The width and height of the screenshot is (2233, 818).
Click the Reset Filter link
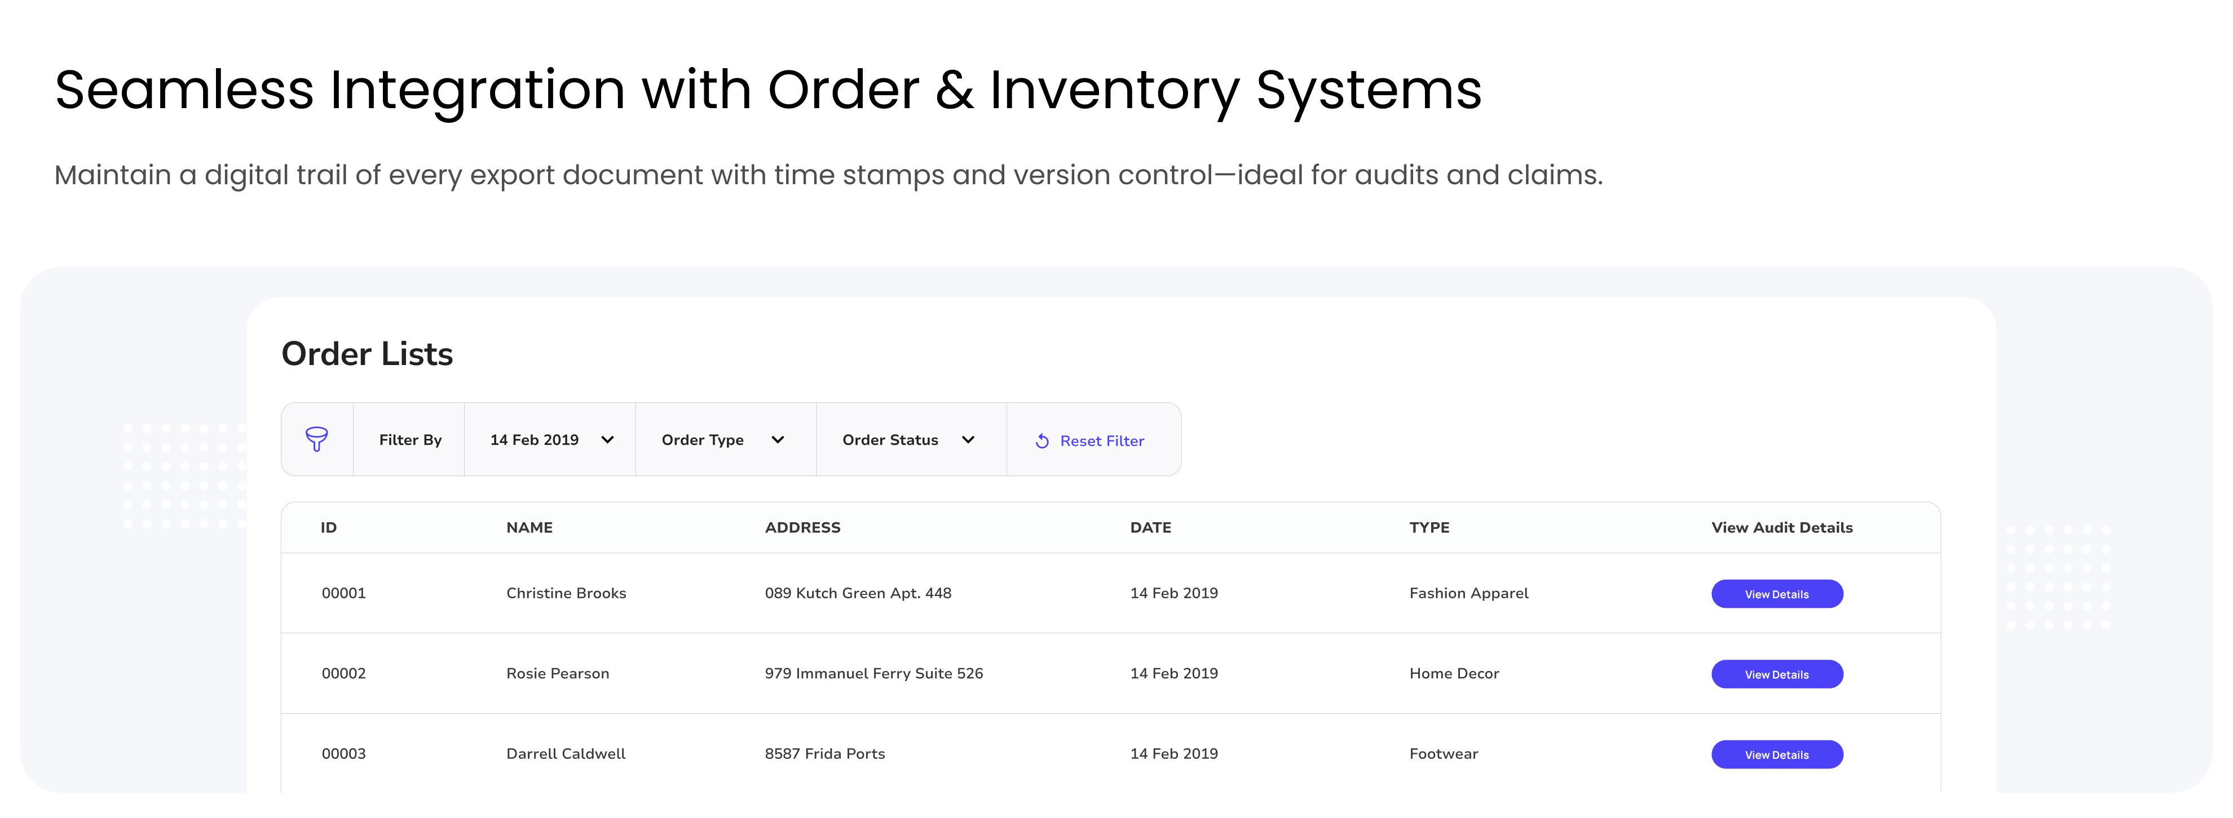coord(1101,441)
